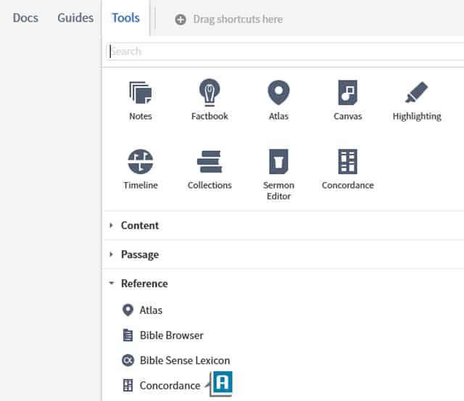This screenshot has width=464, height=401.
Task: Open the Timeline tool icon
Action: [140, 161]
